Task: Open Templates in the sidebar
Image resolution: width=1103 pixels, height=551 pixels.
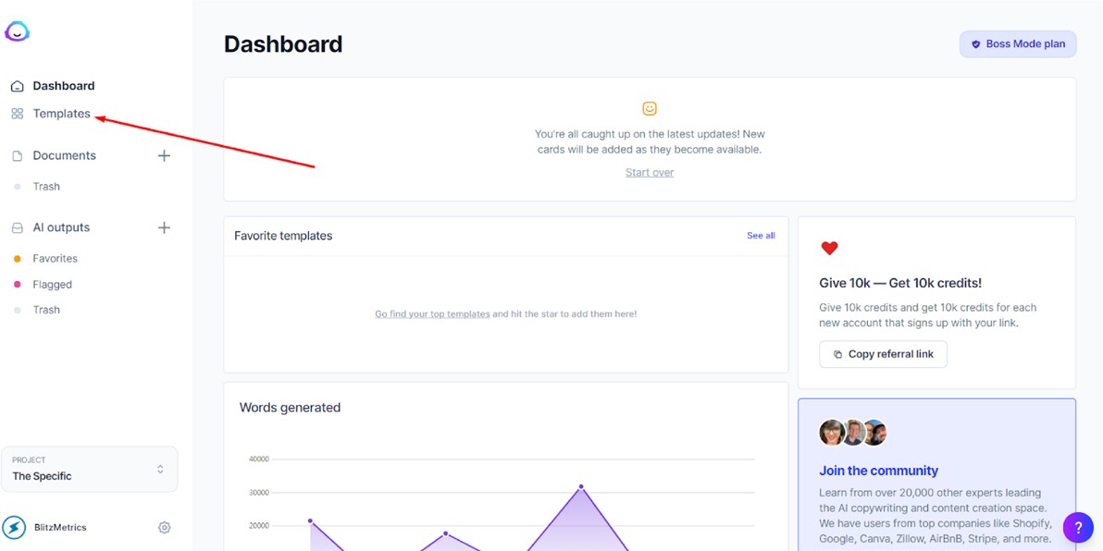Action: coord(61,114)
